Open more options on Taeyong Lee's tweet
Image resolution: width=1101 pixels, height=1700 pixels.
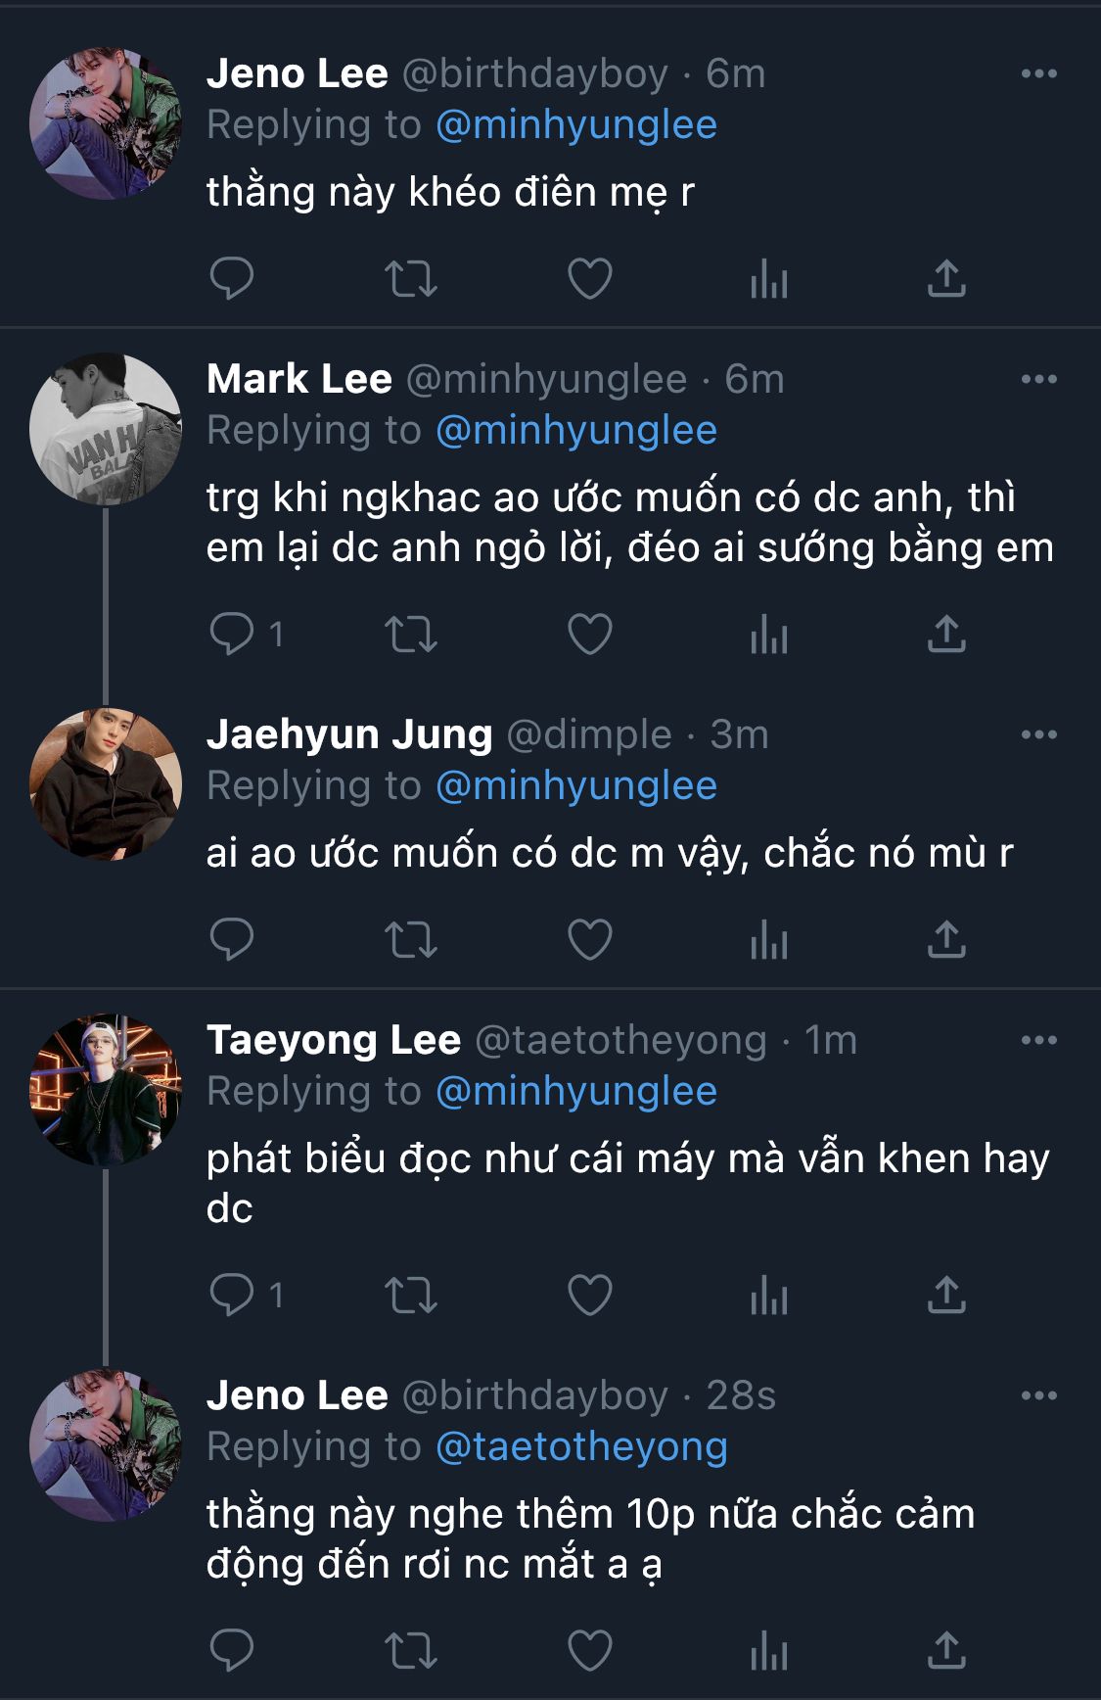tap(1038, 1040)
